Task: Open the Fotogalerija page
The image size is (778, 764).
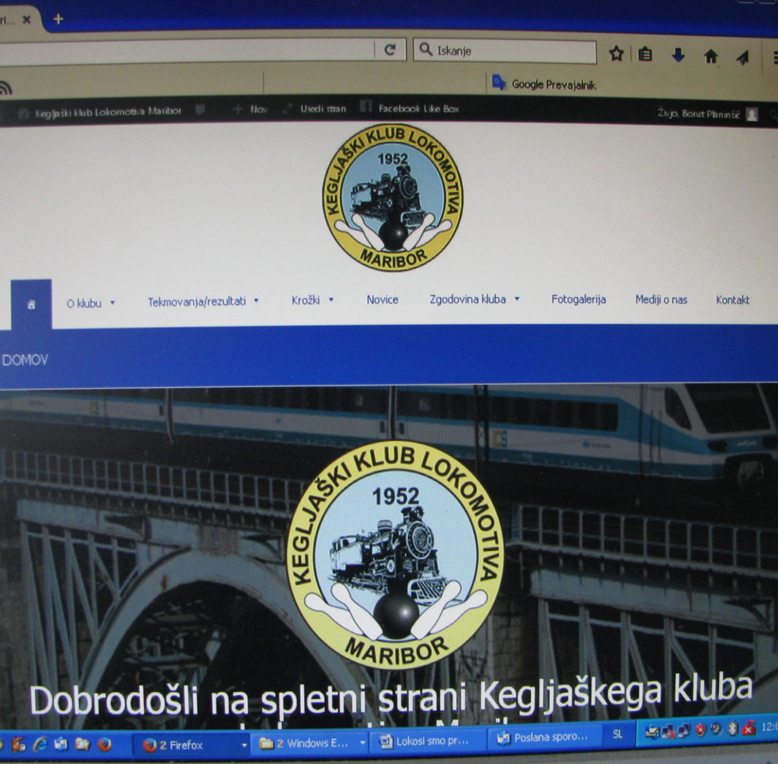Action: [x=578, y=299]
